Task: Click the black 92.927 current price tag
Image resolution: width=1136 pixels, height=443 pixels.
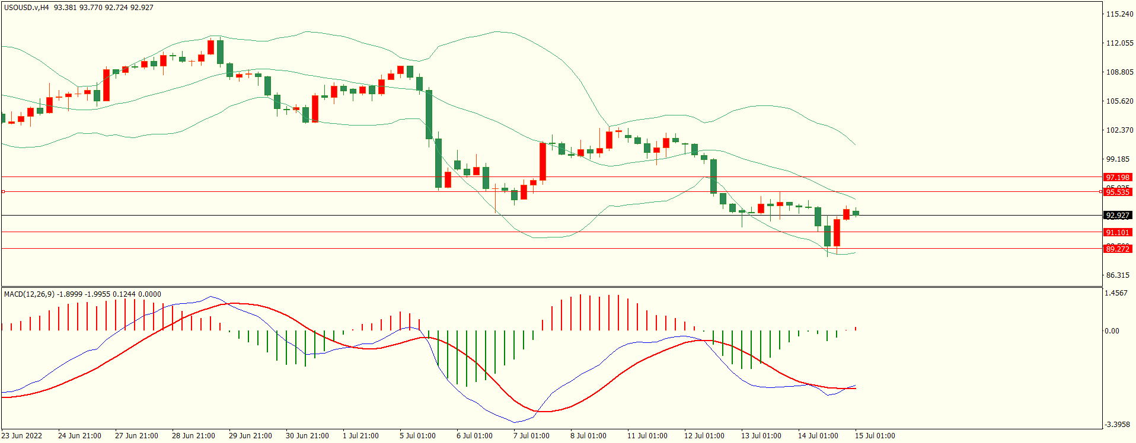Action: click(x=1117, y=216)
